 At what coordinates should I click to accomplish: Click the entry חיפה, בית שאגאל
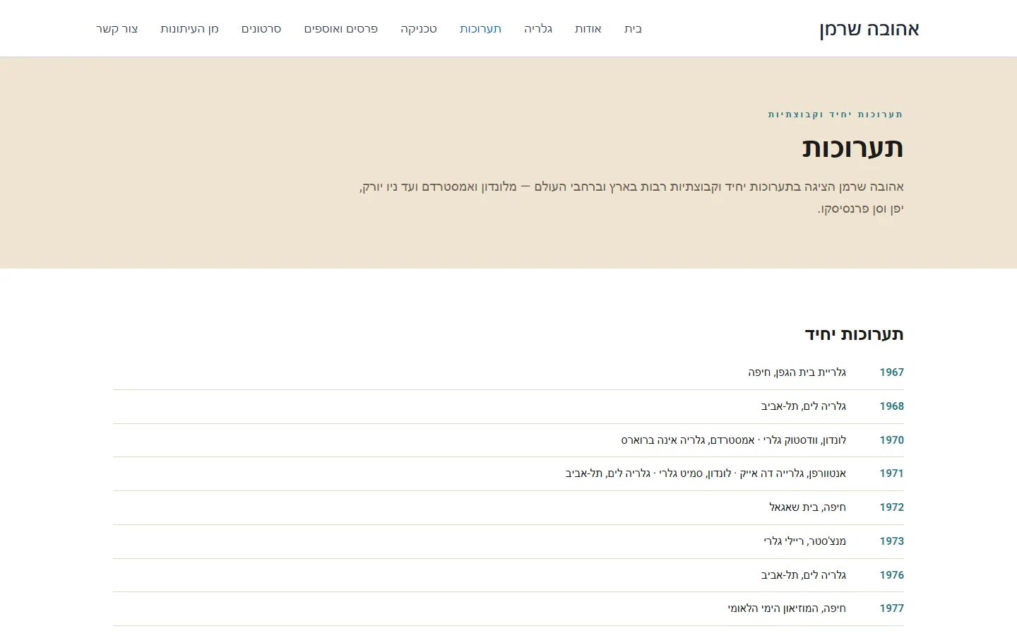coord(807,507)
